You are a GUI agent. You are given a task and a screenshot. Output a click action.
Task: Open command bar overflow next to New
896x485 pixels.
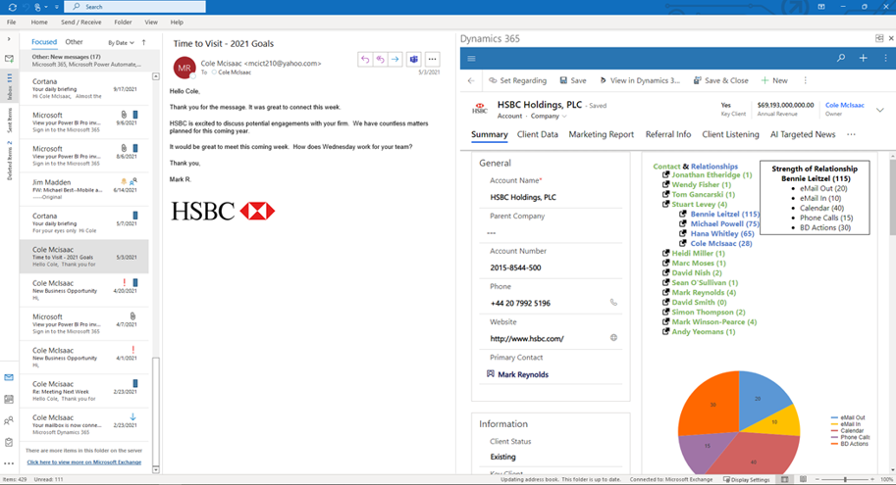(805, 80)
